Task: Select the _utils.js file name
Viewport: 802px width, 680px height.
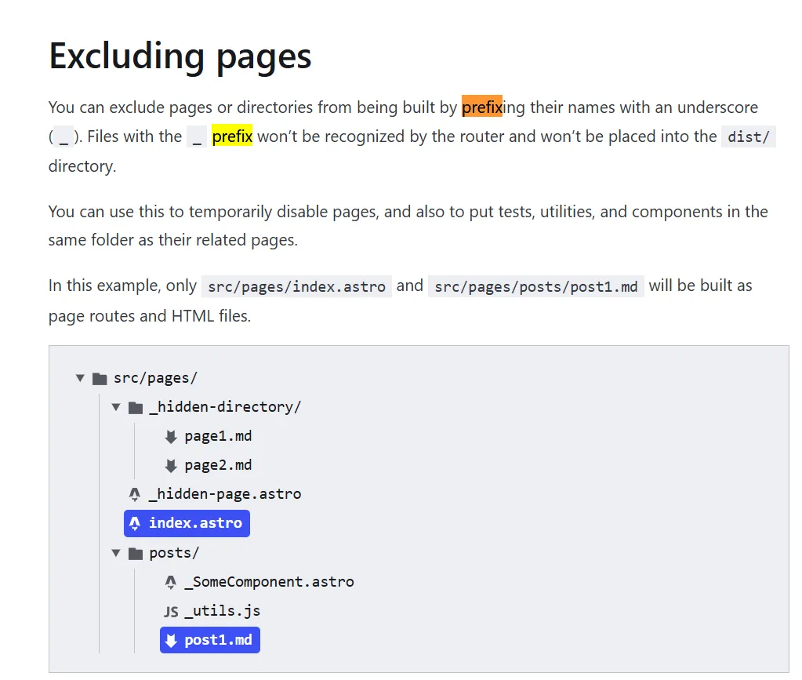Action: tap(222, 611)
